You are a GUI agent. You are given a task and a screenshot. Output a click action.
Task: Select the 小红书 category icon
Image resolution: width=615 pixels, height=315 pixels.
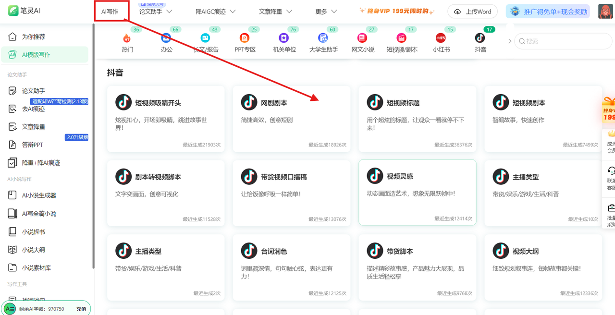click(x=441, y=38)
